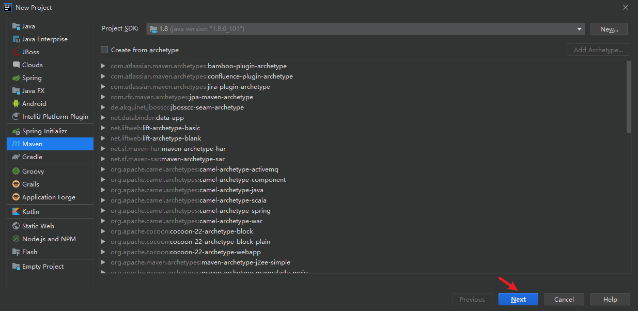The width and height of the screenshot is (638, 311).
Task: Expand the maven-archetype-j2ee-simple node
Action: tap(103, 262)
